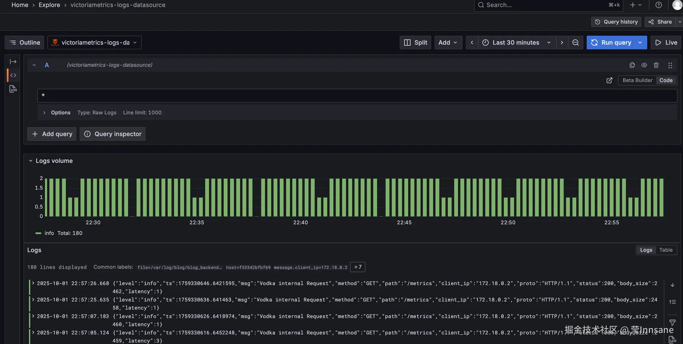Delete query A using the trash icon
The image size is (683, 344).
click(x=656, y=65)
